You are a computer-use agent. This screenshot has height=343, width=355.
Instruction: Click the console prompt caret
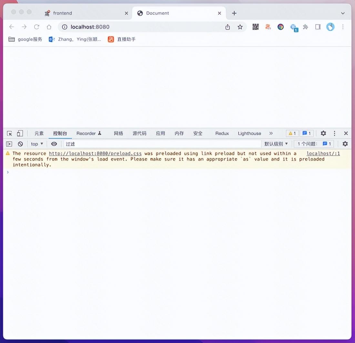pyautogui.click(x=8, y=172)
